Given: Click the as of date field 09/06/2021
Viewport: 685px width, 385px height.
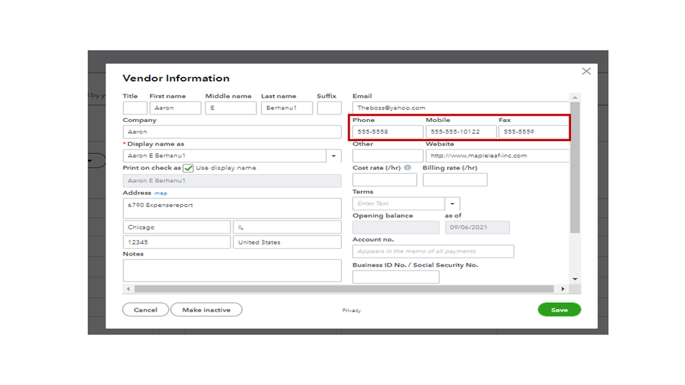Looking at the screenshot, I should (477, 227).
